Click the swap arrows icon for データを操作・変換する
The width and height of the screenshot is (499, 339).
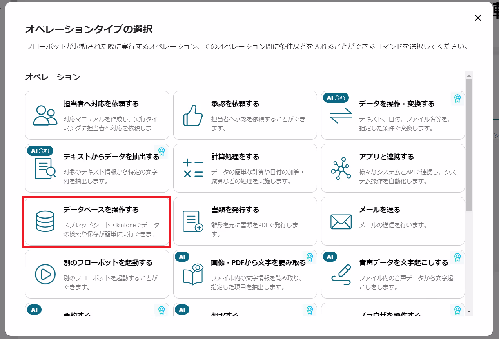point(341,115)
